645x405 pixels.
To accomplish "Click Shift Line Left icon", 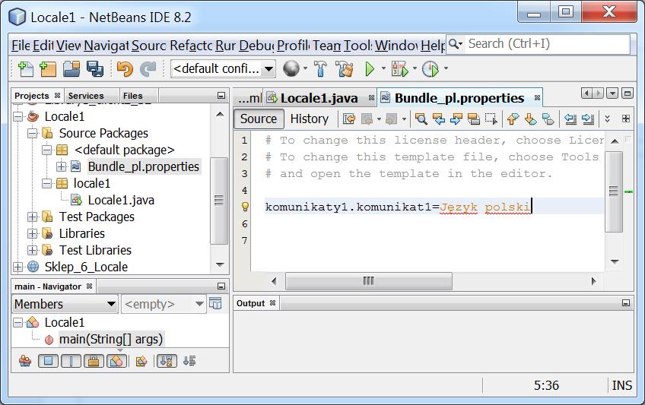I will click(570, 119).
